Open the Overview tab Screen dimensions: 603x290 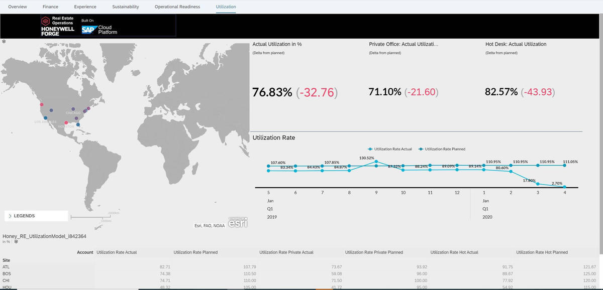[18, 7]
